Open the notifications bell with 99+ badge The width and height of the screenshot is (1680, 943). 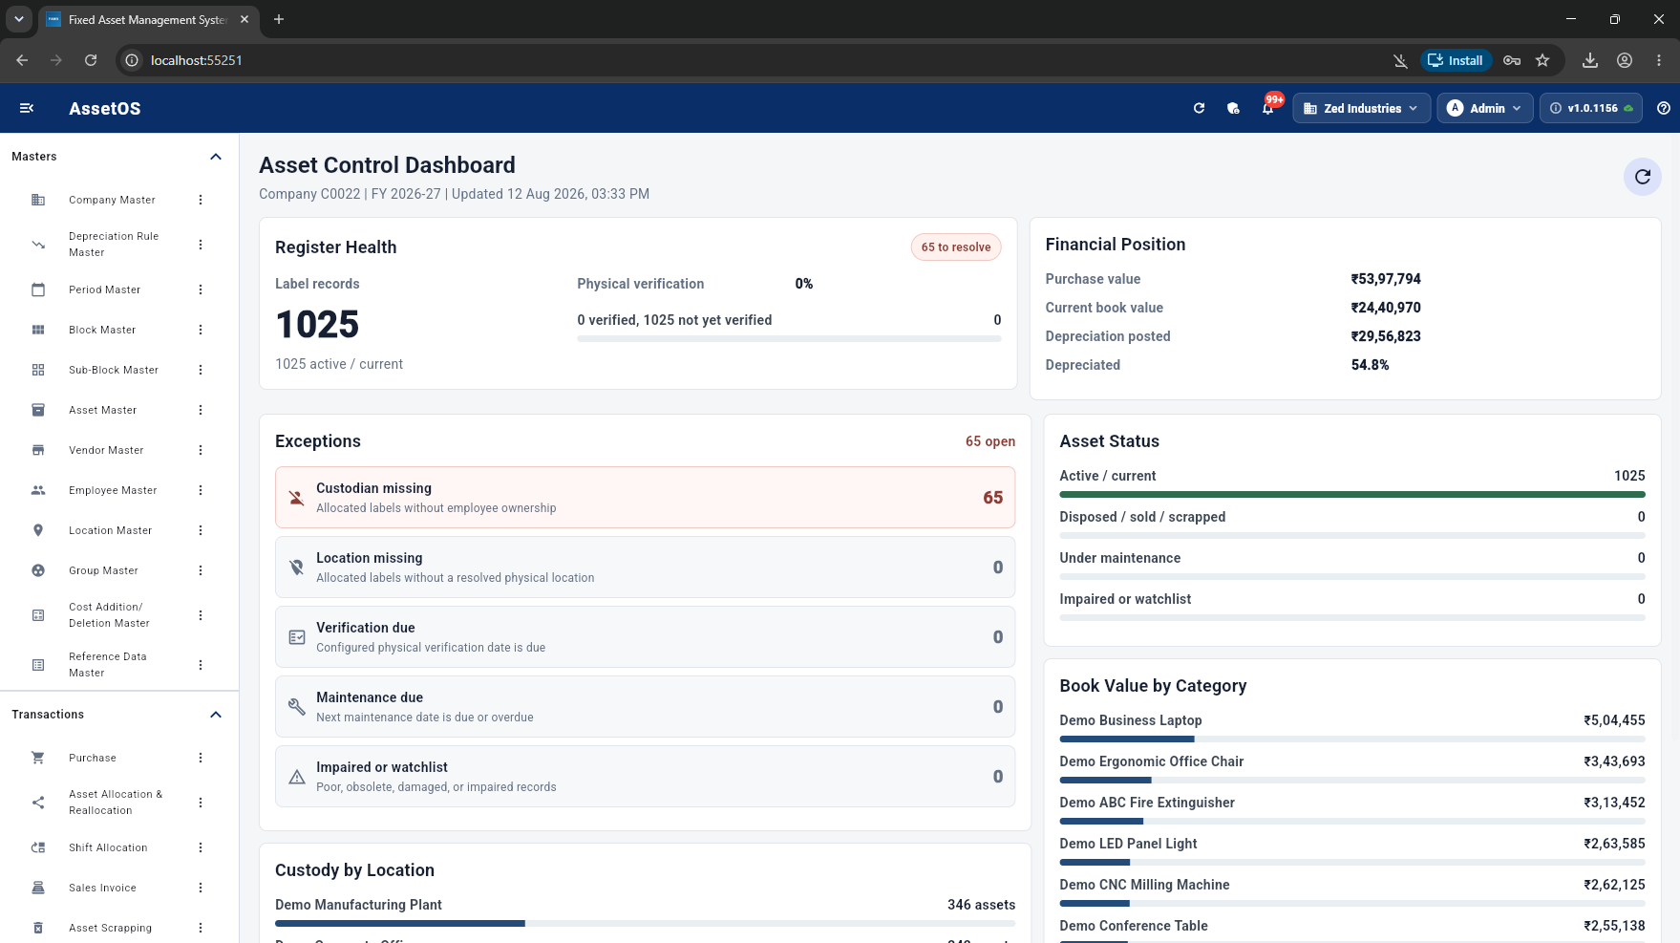tap(1268, 108)
